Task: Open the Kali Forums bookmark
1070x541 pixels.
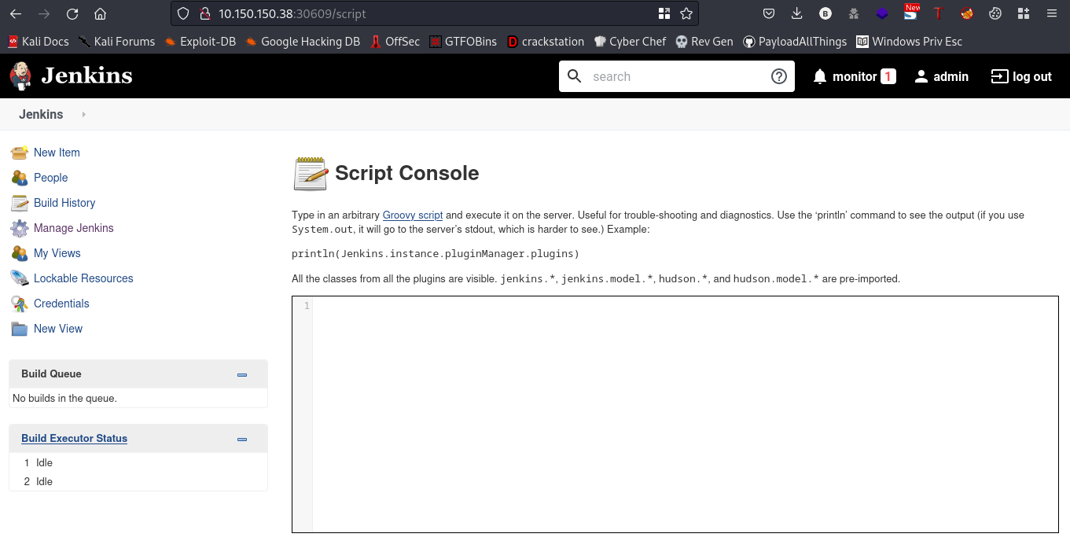Action: [x=116, y=42]
